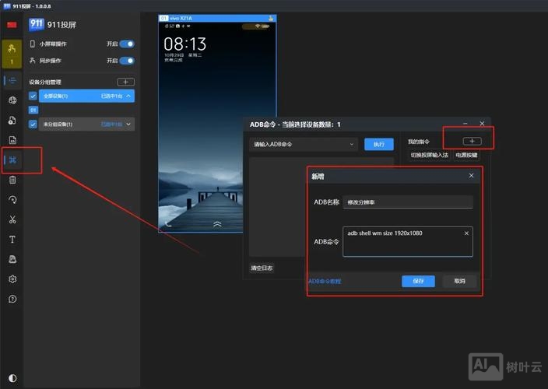Select the text T icon in sidebar

coord(12,240)
